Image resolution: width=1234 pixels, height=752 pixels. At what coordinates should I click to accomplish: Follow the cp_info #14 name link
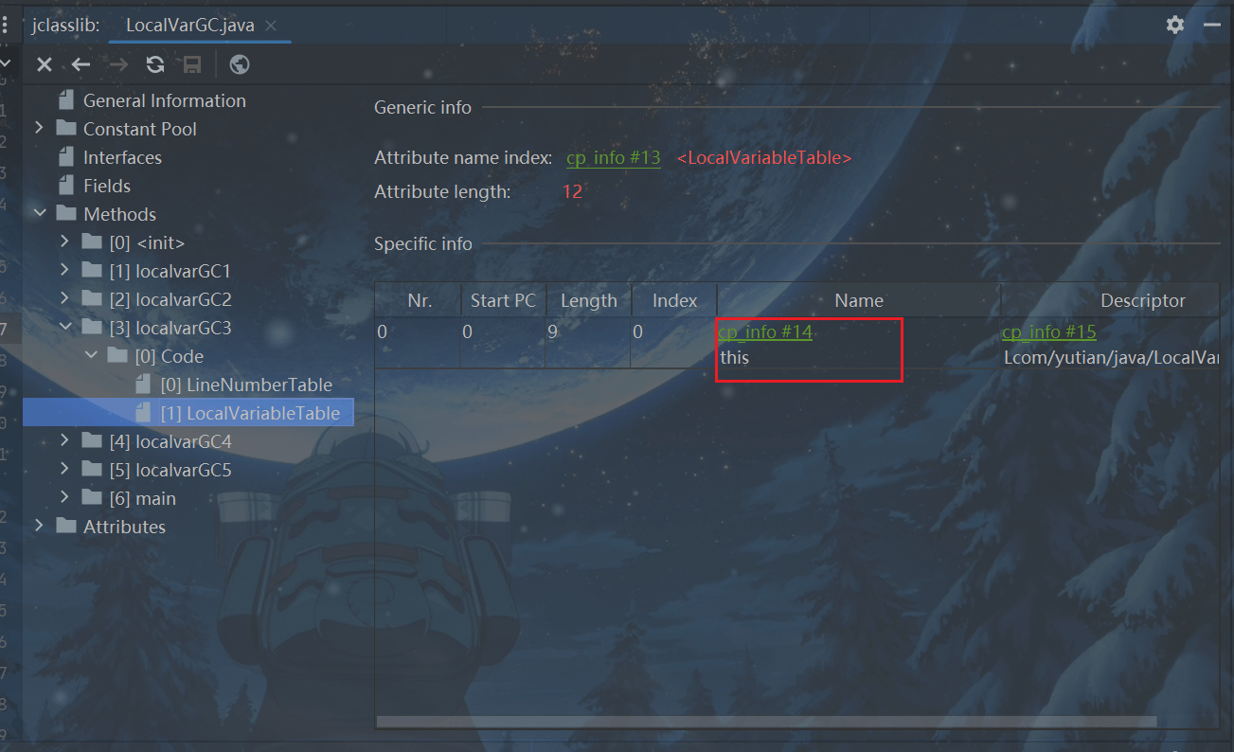coord(765,331)
